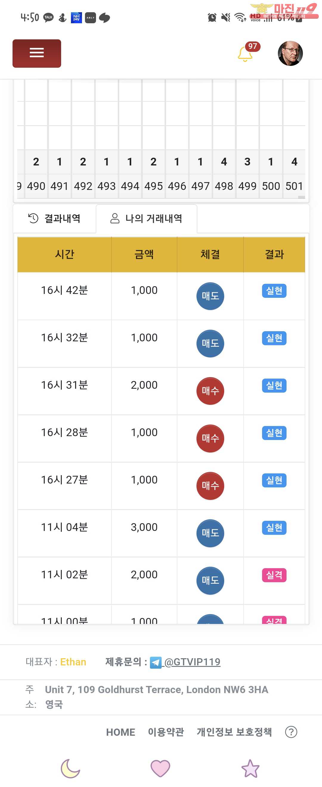Screen dimensions: 322x787
Task: Switch to 결과내역 tab
Action: (54, 219)
